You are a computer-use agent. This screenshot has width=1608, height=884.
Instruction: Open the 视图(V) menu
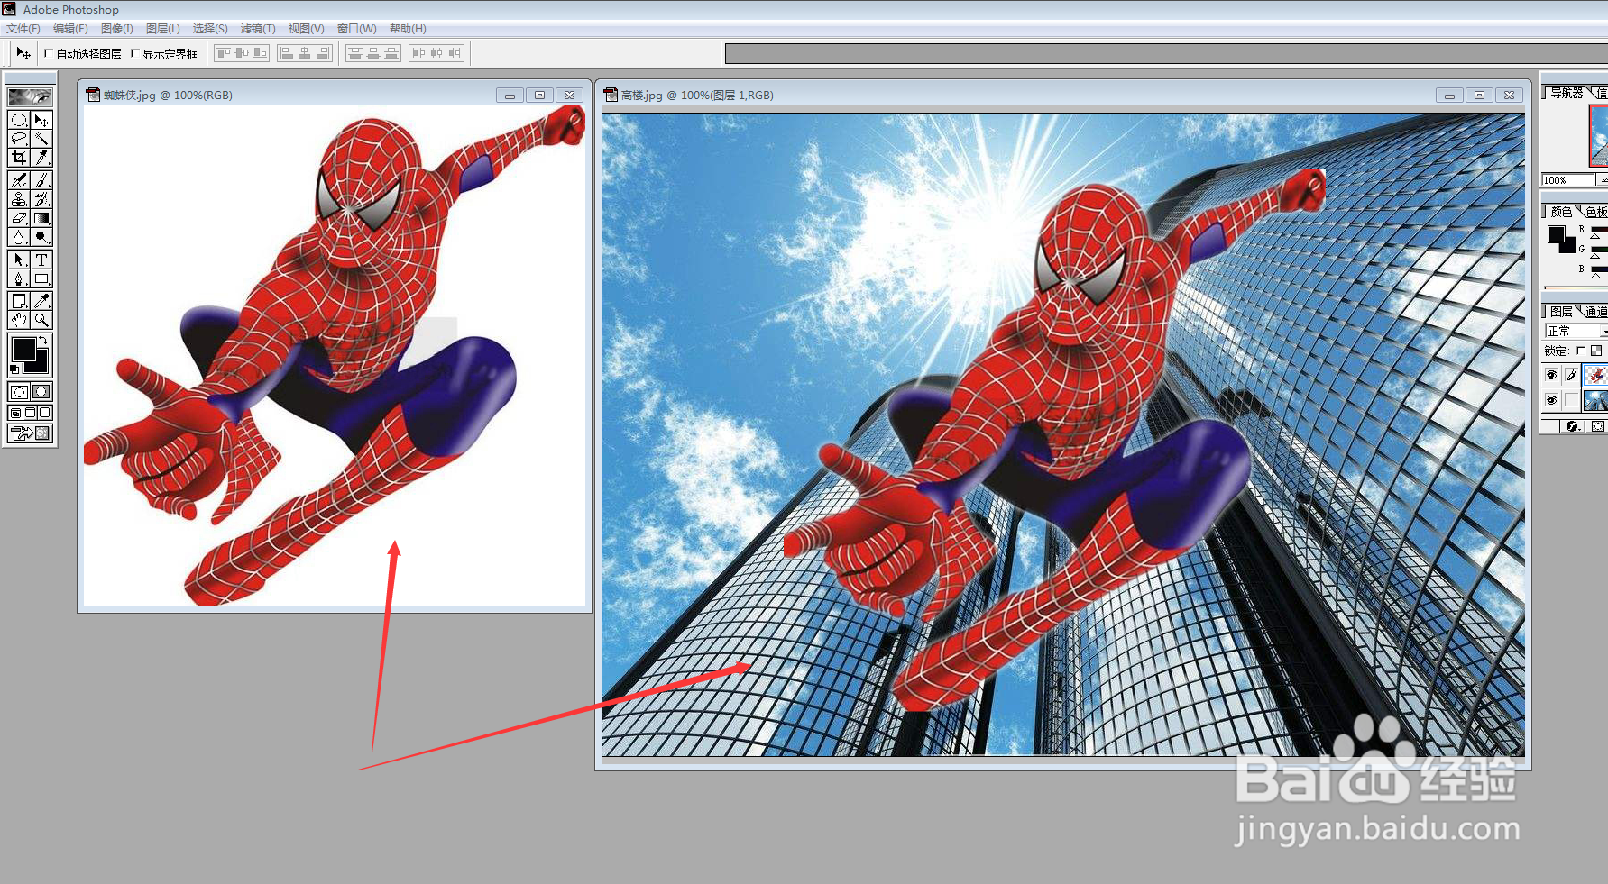(306, 29)
